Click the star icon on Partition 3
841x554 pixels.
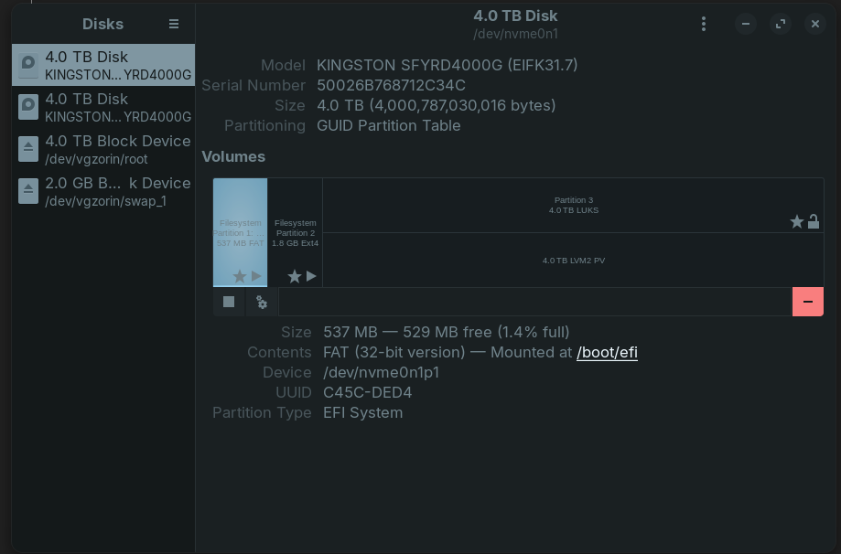click(x=796, y=221)
